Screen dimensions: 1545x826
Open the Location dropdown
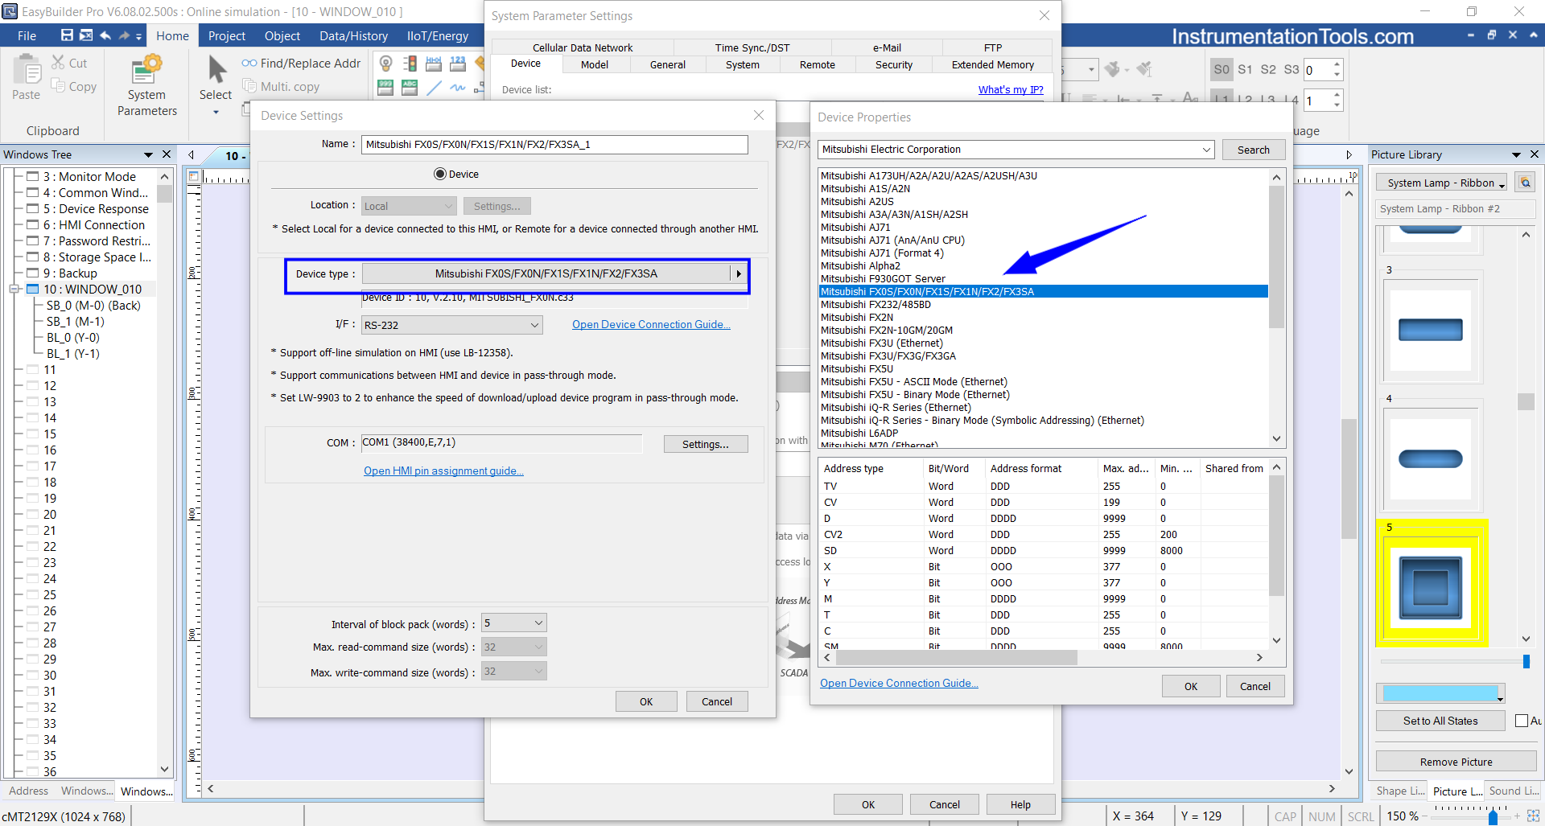pyautogui.click(x=409, y=206)
